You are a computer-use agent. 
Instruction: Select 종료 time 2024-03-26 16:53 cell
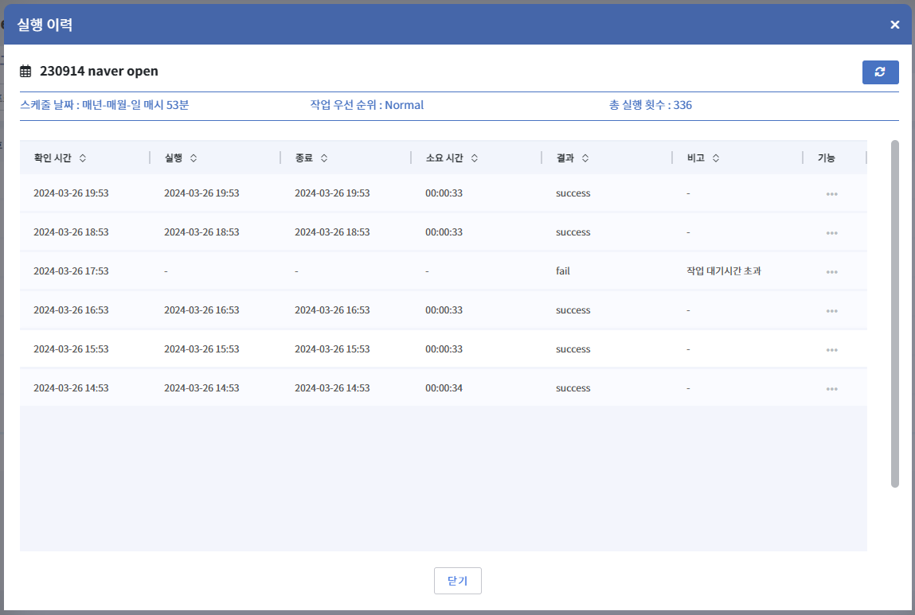click(332, 310)
